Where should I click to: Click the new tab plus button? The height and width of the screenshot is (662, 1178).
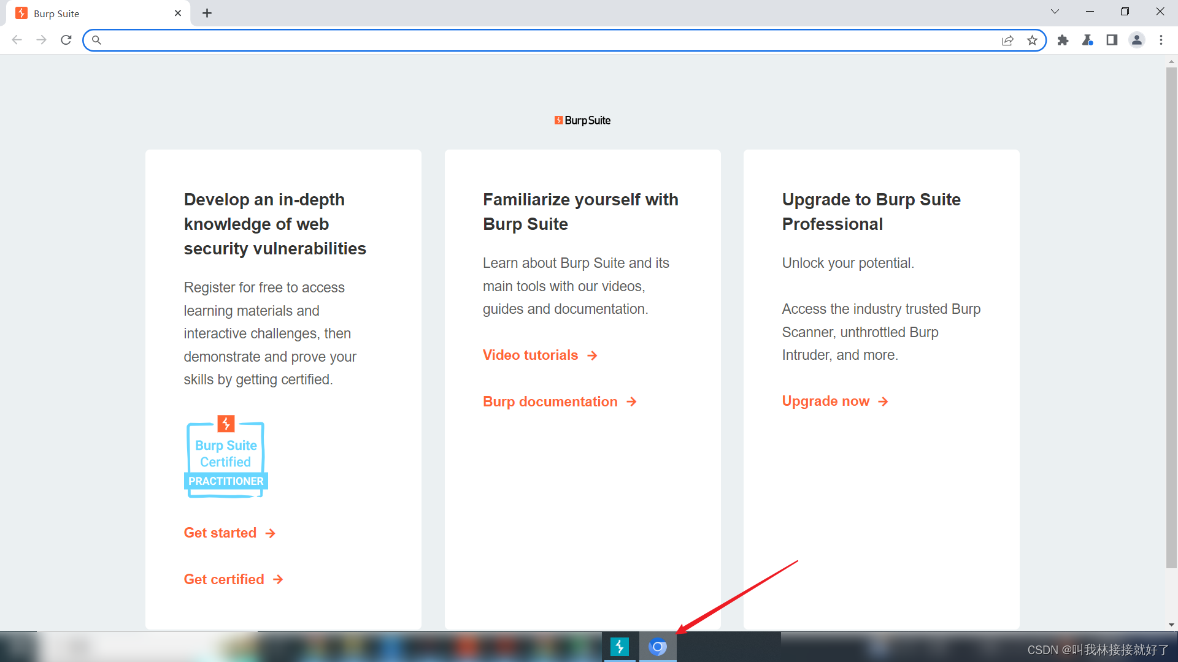(205, 13)
